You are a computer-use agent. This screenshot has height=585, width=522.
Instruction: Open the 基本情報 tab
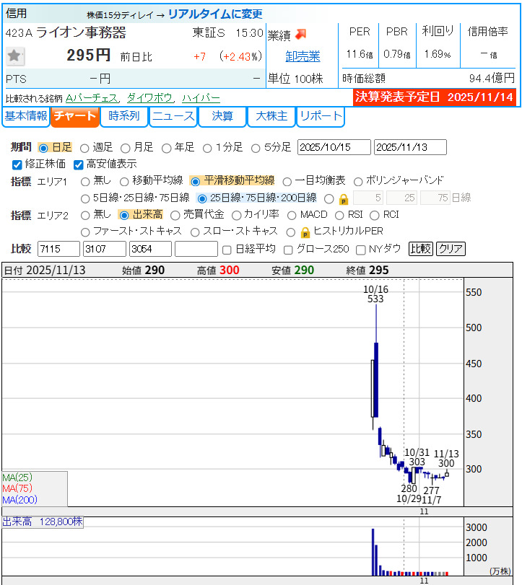click(26, 116)
